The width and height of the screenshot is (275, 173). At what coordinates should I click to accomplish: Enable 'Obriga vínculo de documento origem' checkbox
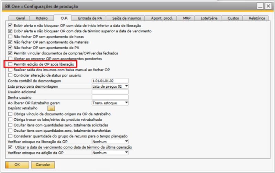[x=10, y=113]
